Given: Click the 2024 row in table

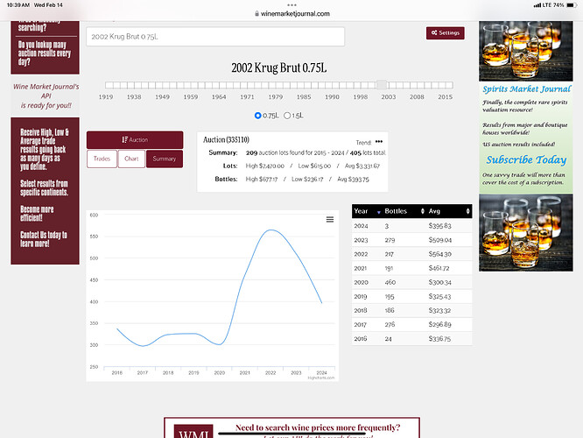Looking at the screenshot, I should pyautogui.click(x=412, y=226).
